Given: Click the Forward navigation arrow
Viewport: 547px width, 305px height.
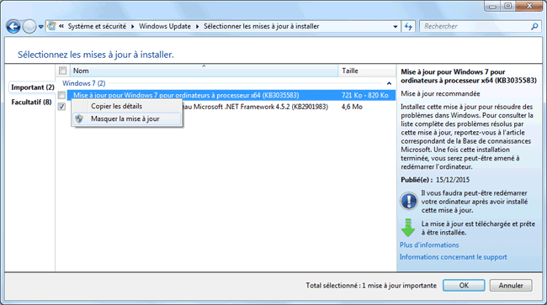Looking at the screenshot, I should pos(29,26).
